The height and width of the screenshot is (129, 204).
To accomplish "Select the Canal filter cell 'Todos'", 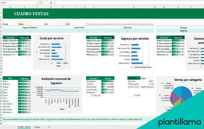I will [x=24, y=23].
